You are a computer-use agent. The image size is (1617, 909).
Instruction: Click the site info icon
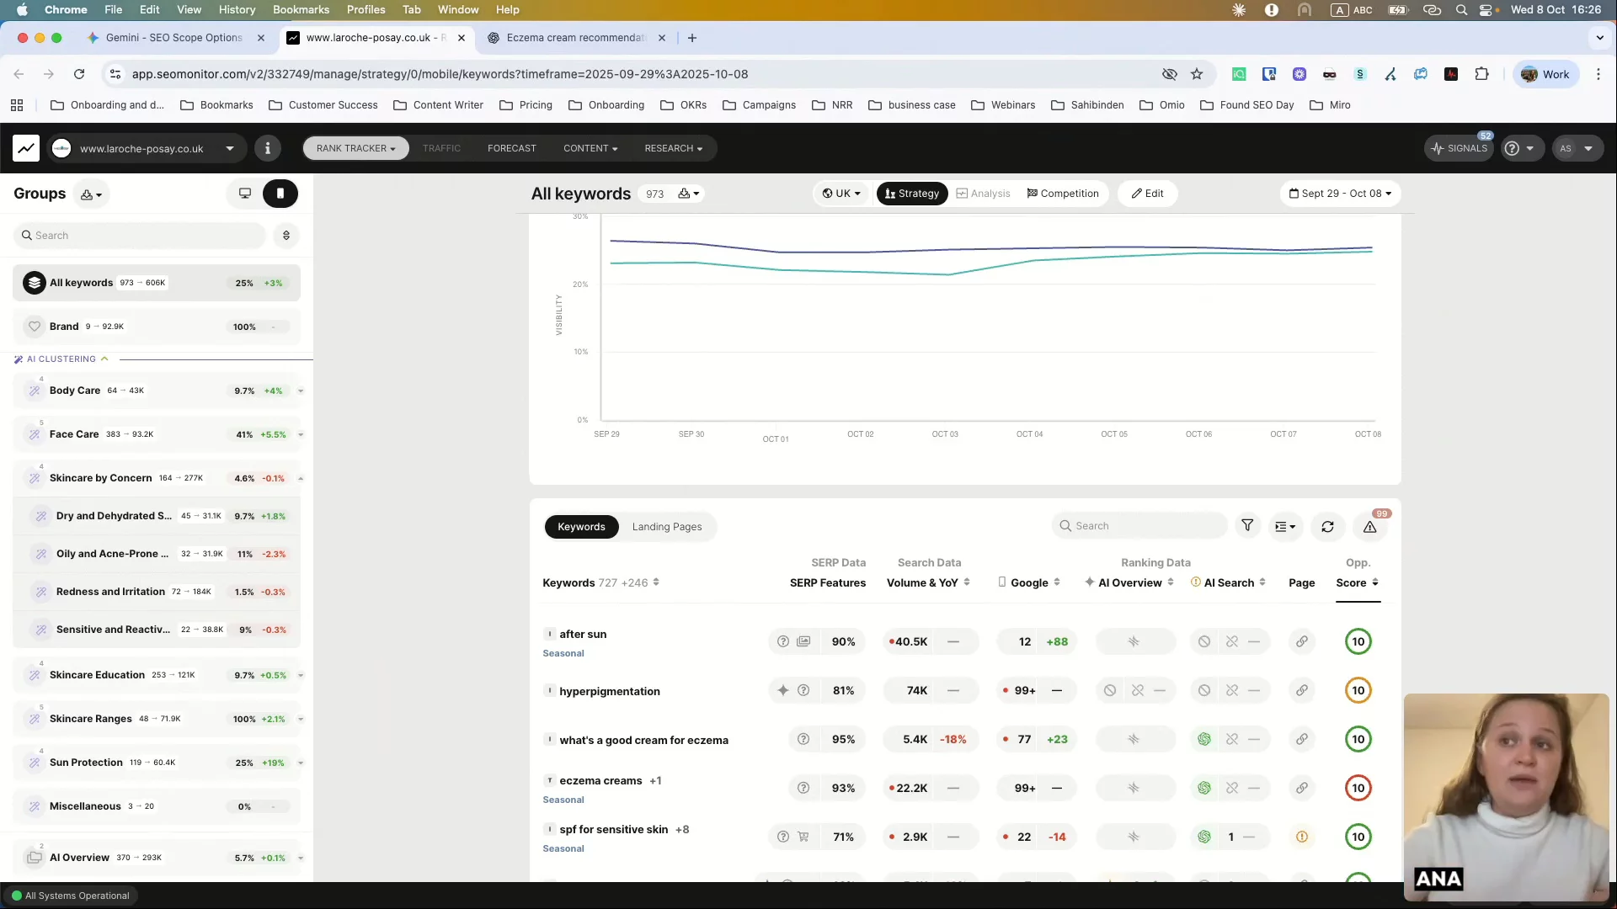click(268, 148)
